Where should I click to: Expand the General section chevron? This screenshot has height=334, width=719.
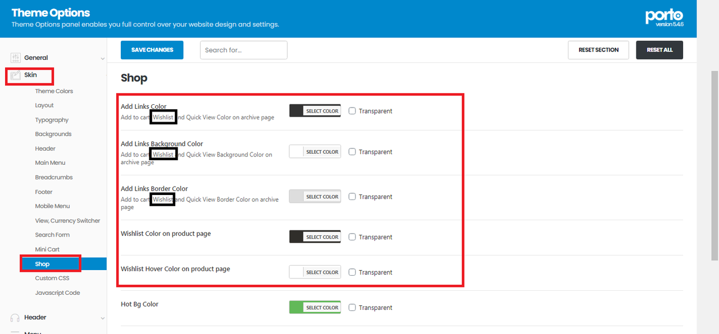click(102, 58)
